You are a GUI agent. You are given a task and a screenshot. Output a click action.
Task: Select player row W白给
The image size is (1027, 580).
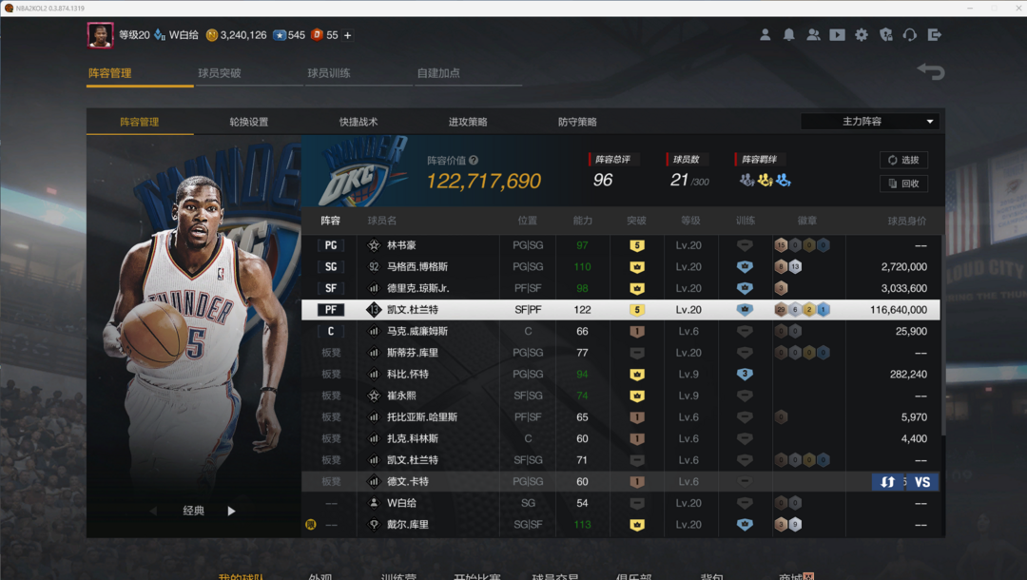pyautogui.click(x=620, y=503)
